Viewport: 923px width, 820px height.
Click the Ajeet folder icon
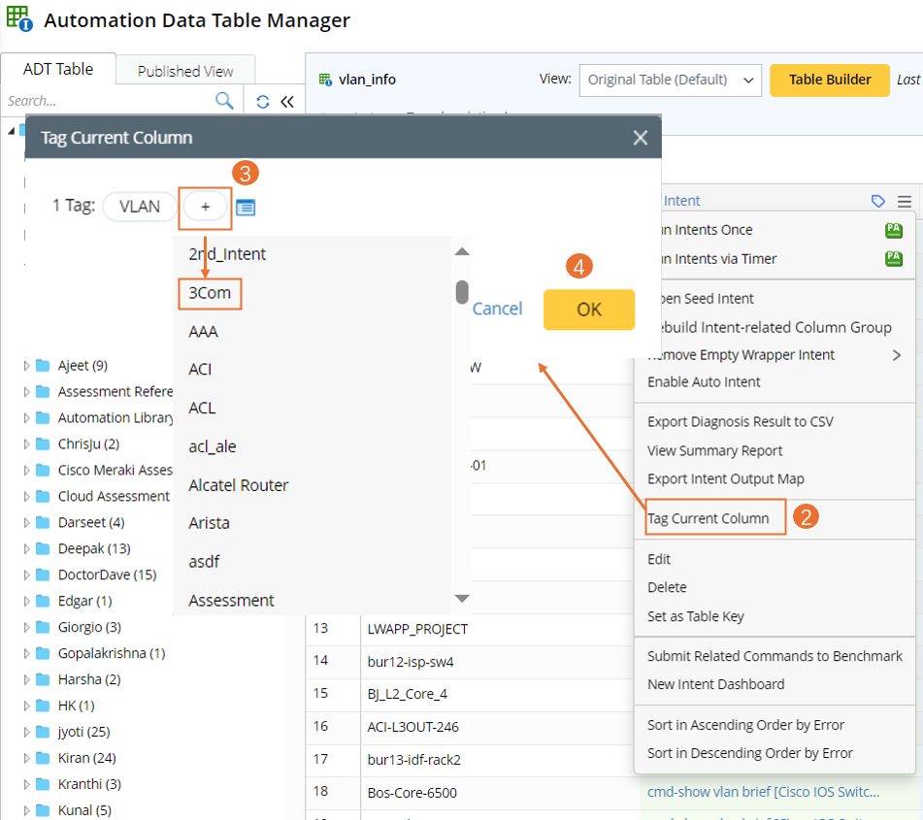pyautogui.click(x=43, y=366)
